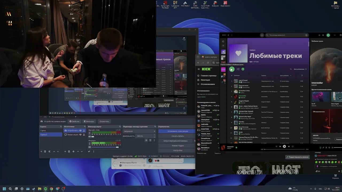This screenshot has height=192, width=342.
Task: Toggle shuffle in Spotify player bar
Action: [x=276, y=146]
